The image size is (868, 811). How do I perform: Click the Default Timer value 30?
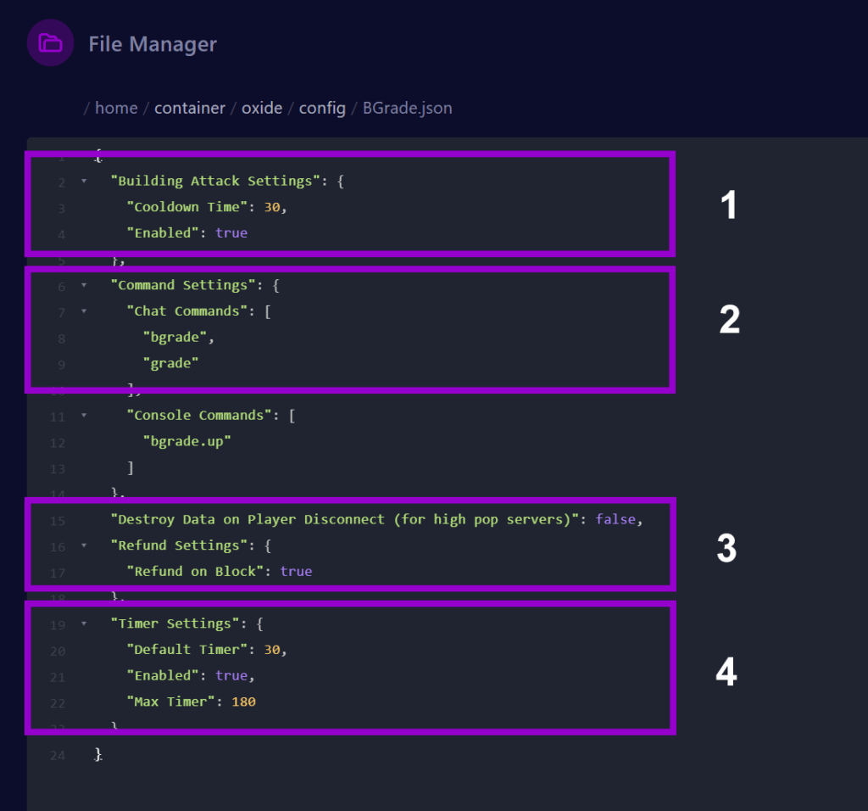click(271, 650)
